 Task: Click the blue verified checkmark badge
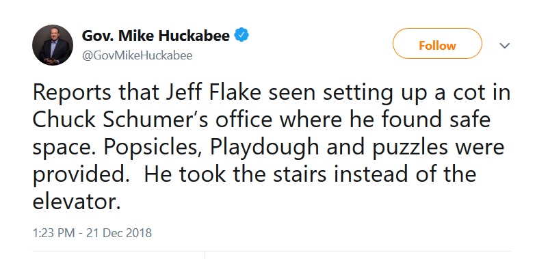point(241,36)
